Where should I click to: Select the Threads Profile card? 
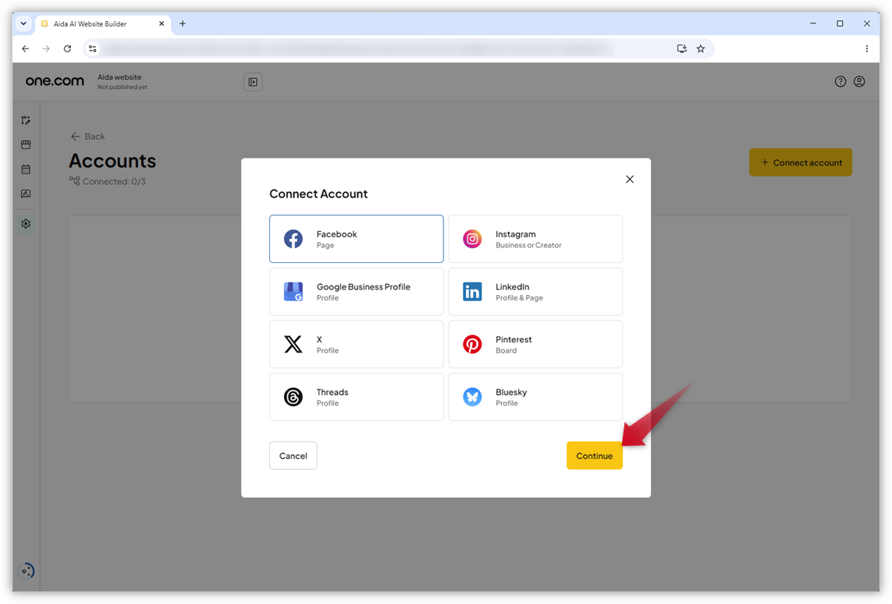[356, 397]
